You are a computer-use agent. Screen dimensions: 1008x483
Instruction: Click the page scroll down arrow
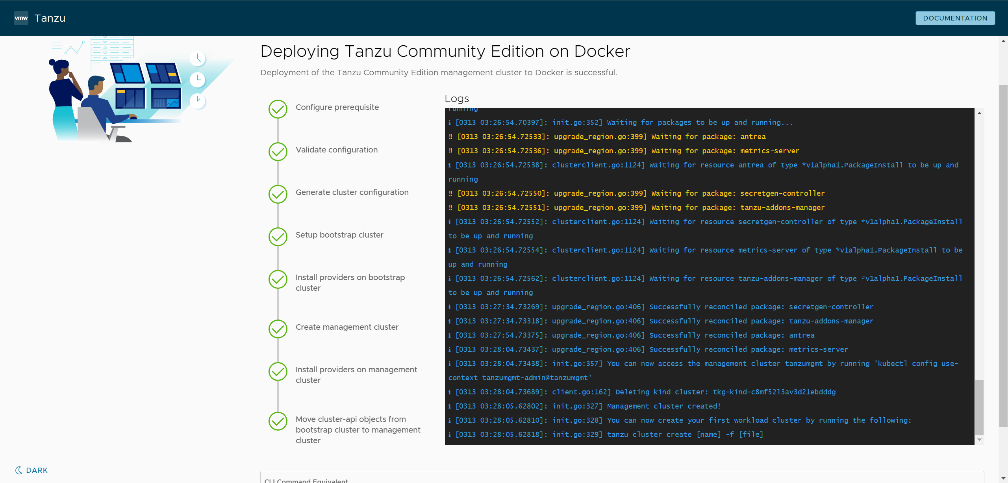click(x=1003, y=478)
